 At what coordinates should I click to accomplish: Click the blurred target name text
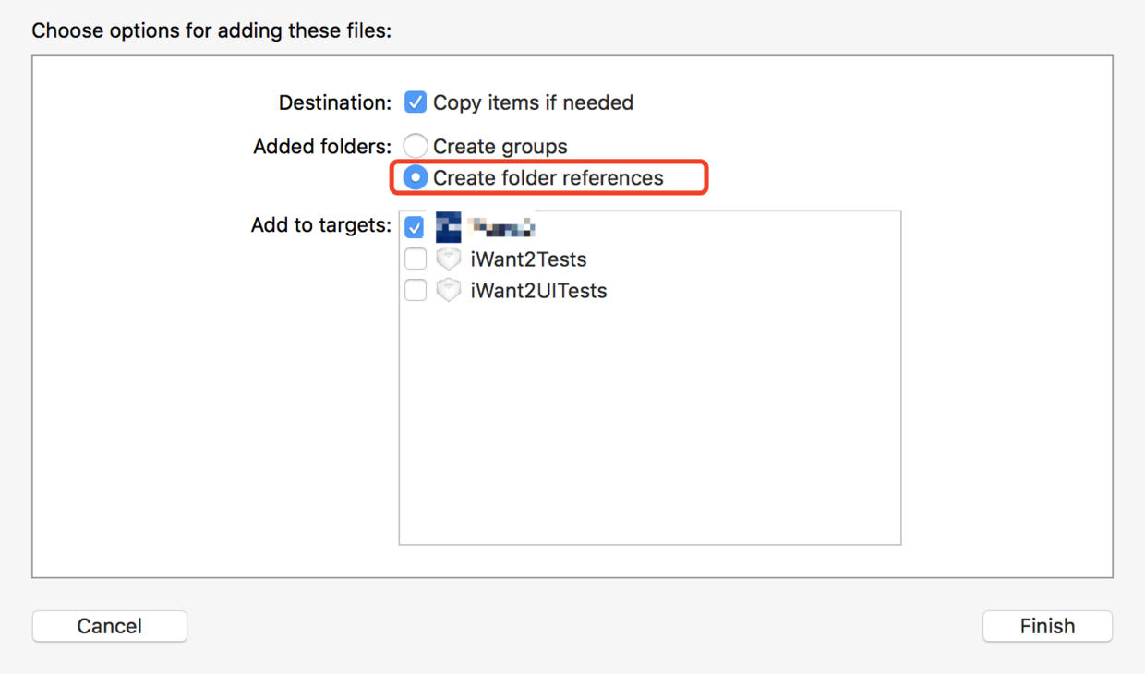coord(501,226)
